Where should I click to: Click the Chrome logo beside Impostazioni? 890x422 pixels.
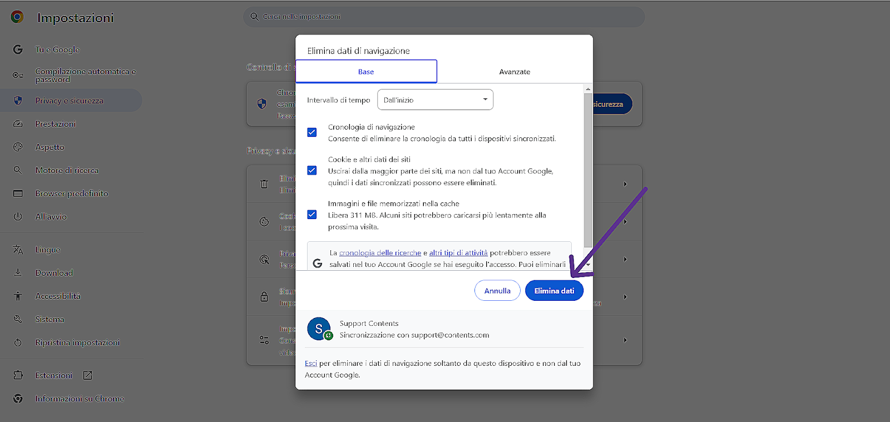[17, 17]
